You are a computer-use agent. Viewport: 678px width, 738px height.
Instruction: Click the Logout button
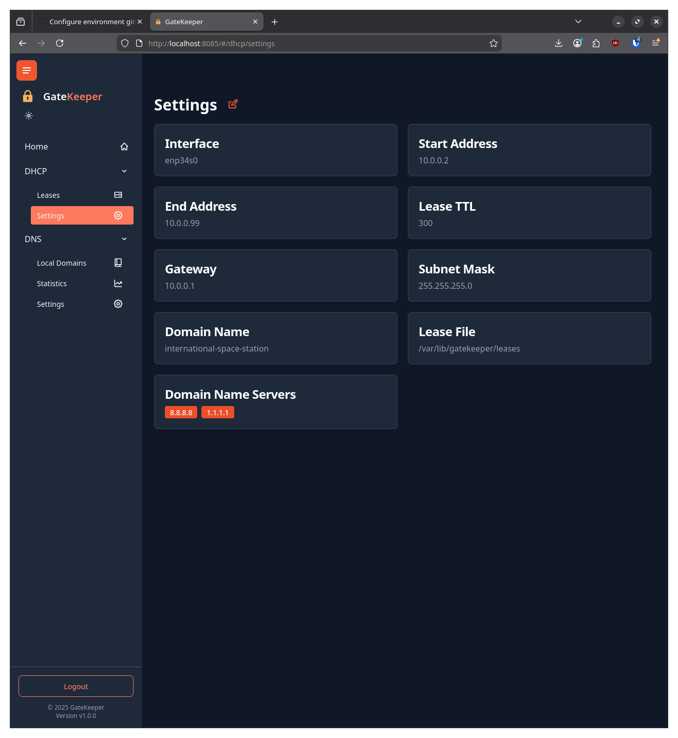[x=76, y=686]
